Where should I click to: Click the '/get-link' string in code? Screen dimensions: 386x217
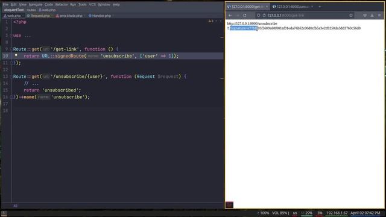tap(65, 49)
